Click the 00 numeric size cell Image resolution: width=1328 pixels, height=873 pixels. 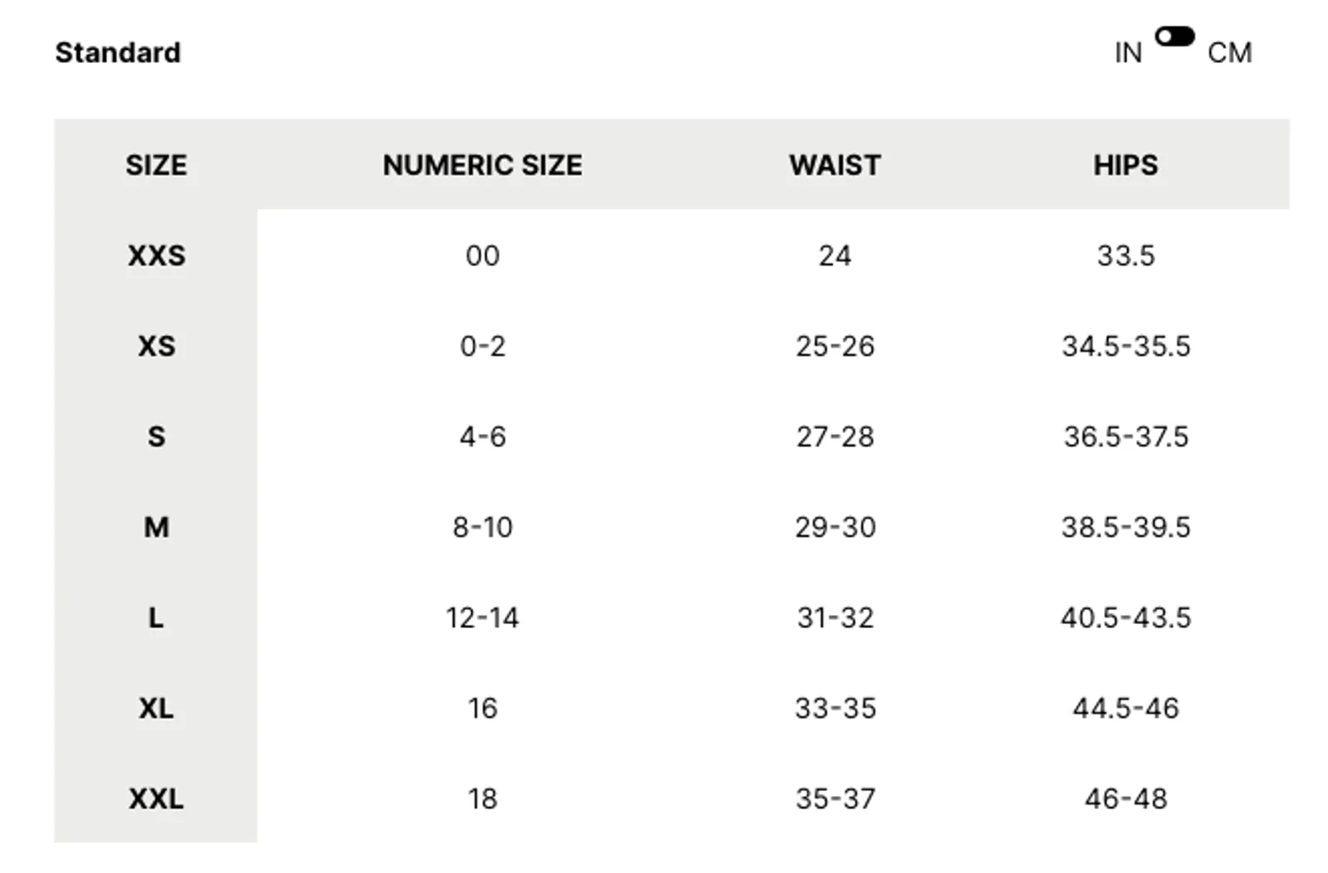(482, 256)
